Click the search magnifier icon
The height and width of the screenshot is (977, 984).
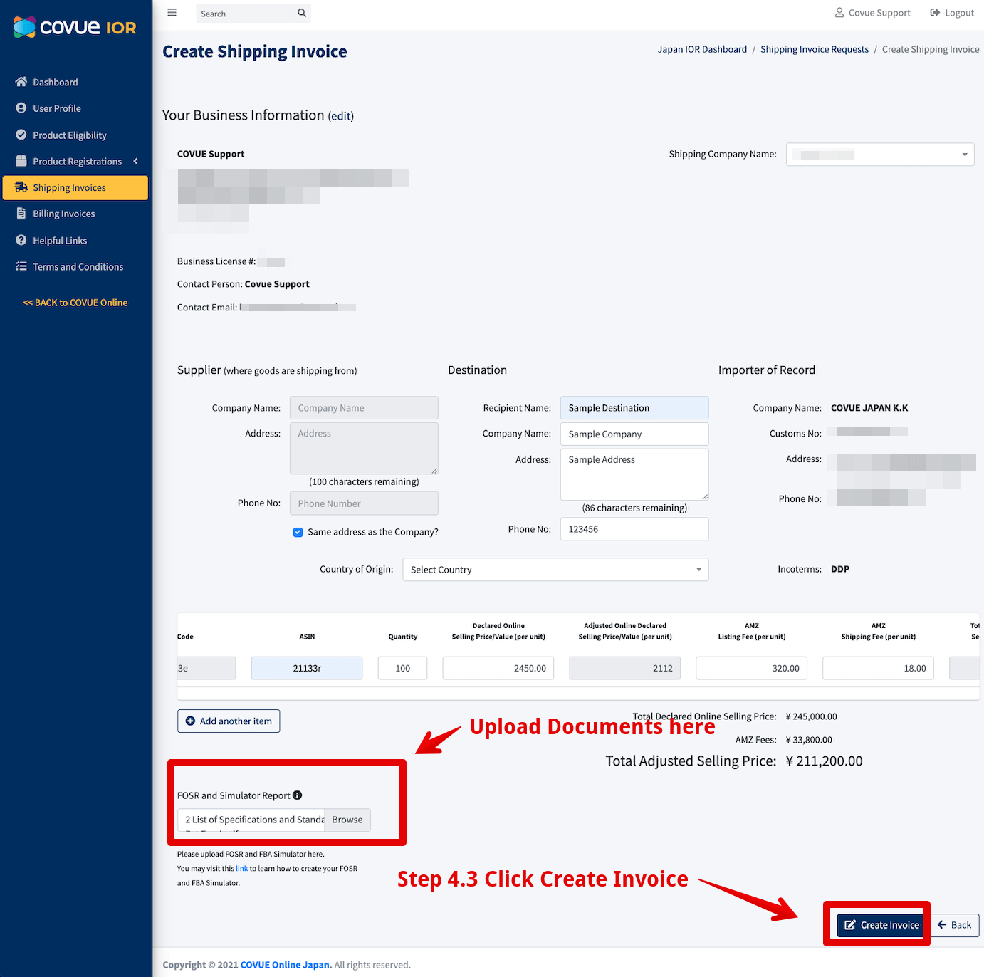pyautogui.click(x=302, y=13)
